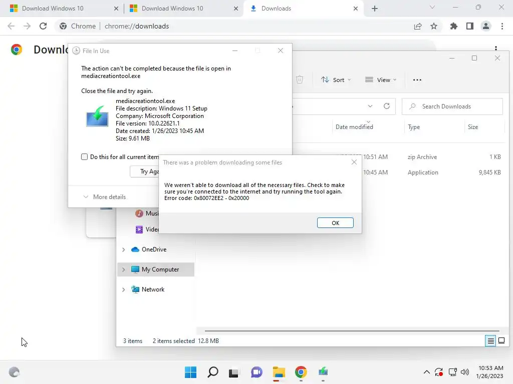Click OK on download error dialog

coord(335,222)
